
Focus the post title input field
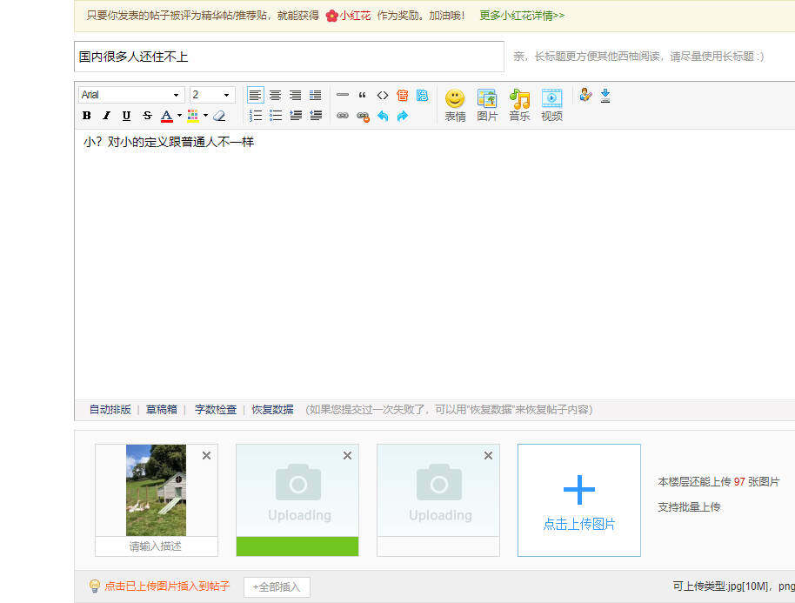point(289,57)
